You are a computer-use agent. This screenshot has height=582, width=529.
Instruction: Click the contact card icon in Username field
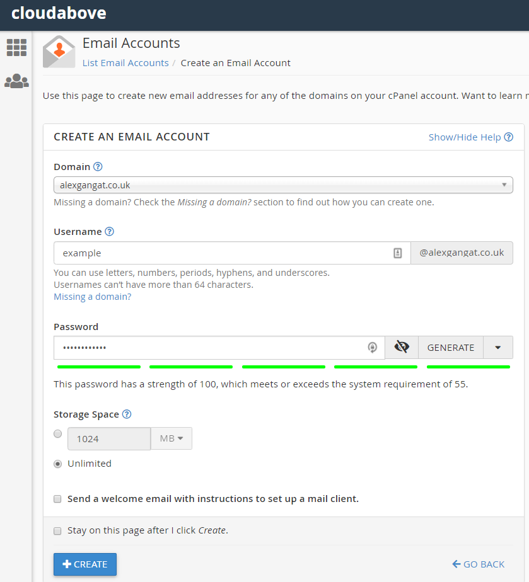click(x=397, y=253)
